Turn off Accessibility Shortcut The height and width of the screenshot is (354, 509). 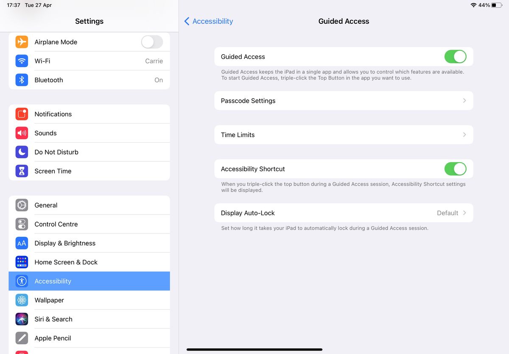(455, 169)
